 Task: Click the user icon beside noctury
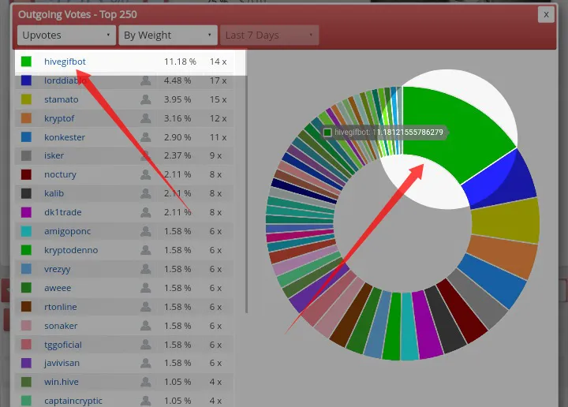146,174
